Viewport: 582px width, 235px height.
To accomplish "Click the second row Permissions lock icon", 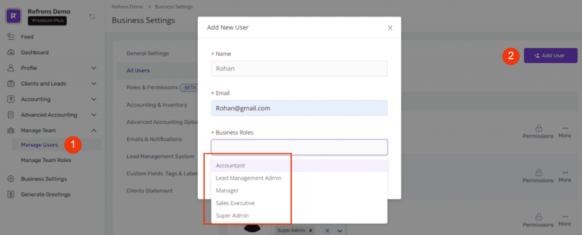I will [538, 173].
